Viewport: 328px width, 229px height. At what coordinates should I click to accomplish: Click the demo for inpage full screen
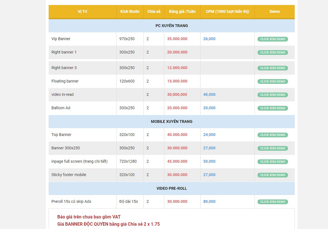(272, 162)
